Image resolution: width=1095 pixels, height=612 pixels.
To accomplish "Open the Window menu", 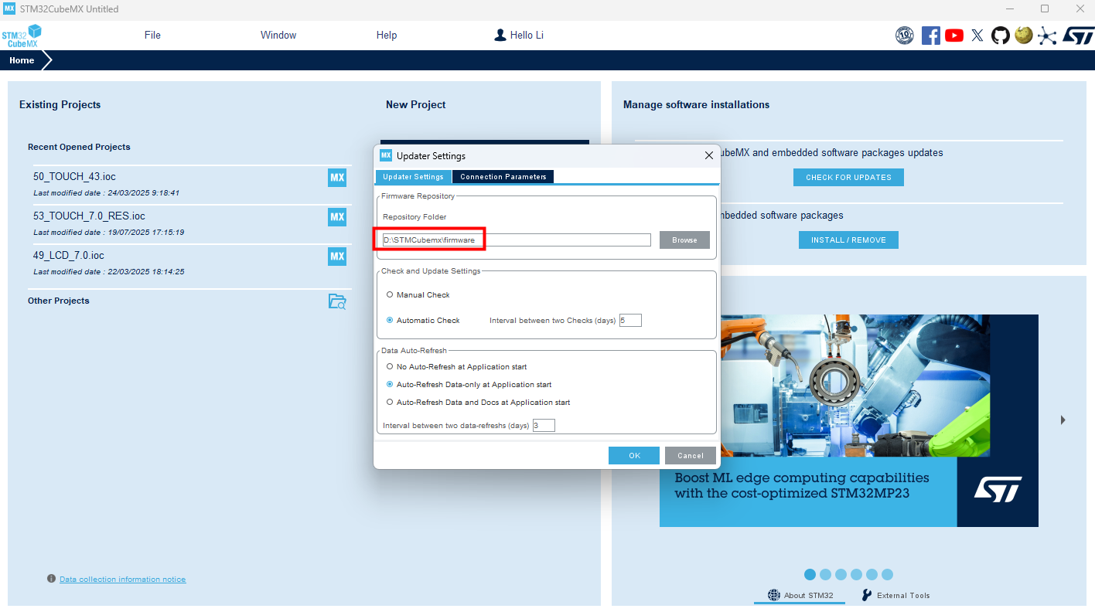I will coord(278,35).
